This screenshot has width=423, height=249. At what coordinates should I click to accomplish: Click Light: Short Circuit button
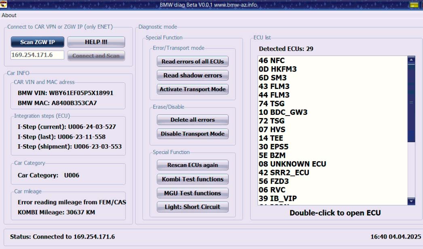192,207
